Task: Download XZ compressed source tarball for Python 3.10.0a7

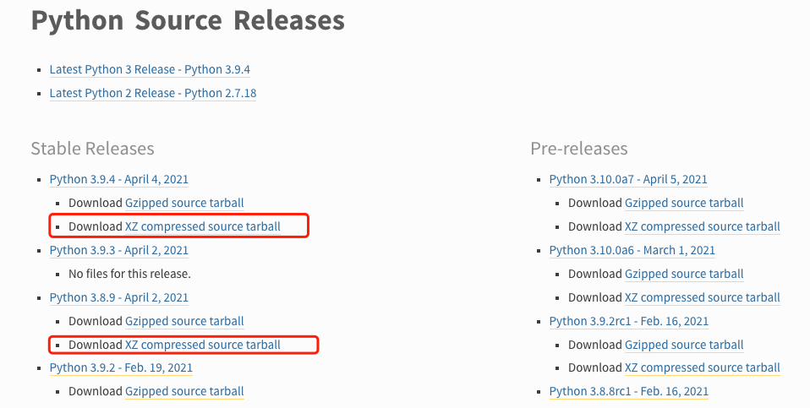Action: tap(702, 226)
